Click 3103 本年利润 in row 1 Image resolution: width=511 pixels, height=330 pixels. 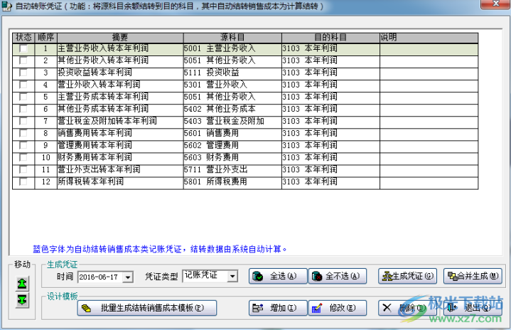tap(330, 48)
